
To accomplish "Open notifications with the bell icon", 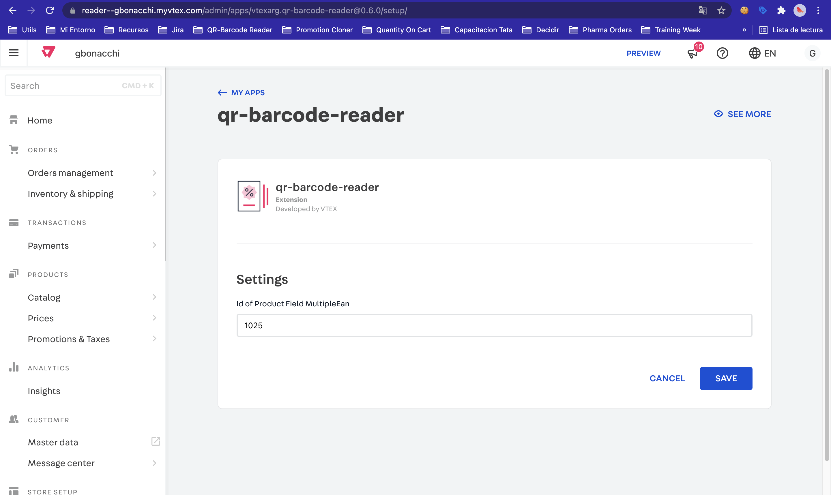I will (x=692, y=53).
